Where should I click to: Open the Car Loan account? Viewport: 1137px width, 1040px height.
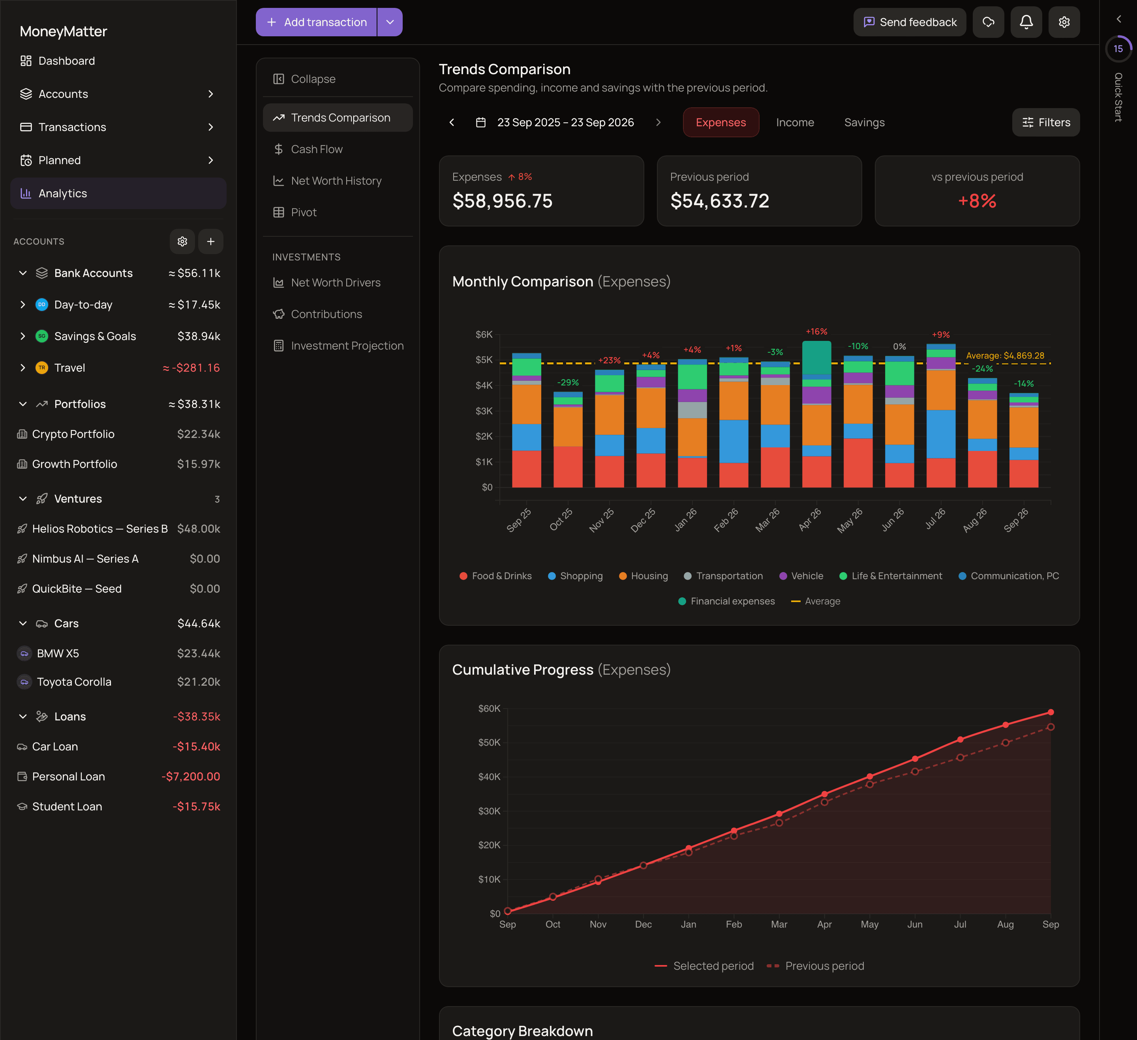pyautogui.click(x=118, y=746)
